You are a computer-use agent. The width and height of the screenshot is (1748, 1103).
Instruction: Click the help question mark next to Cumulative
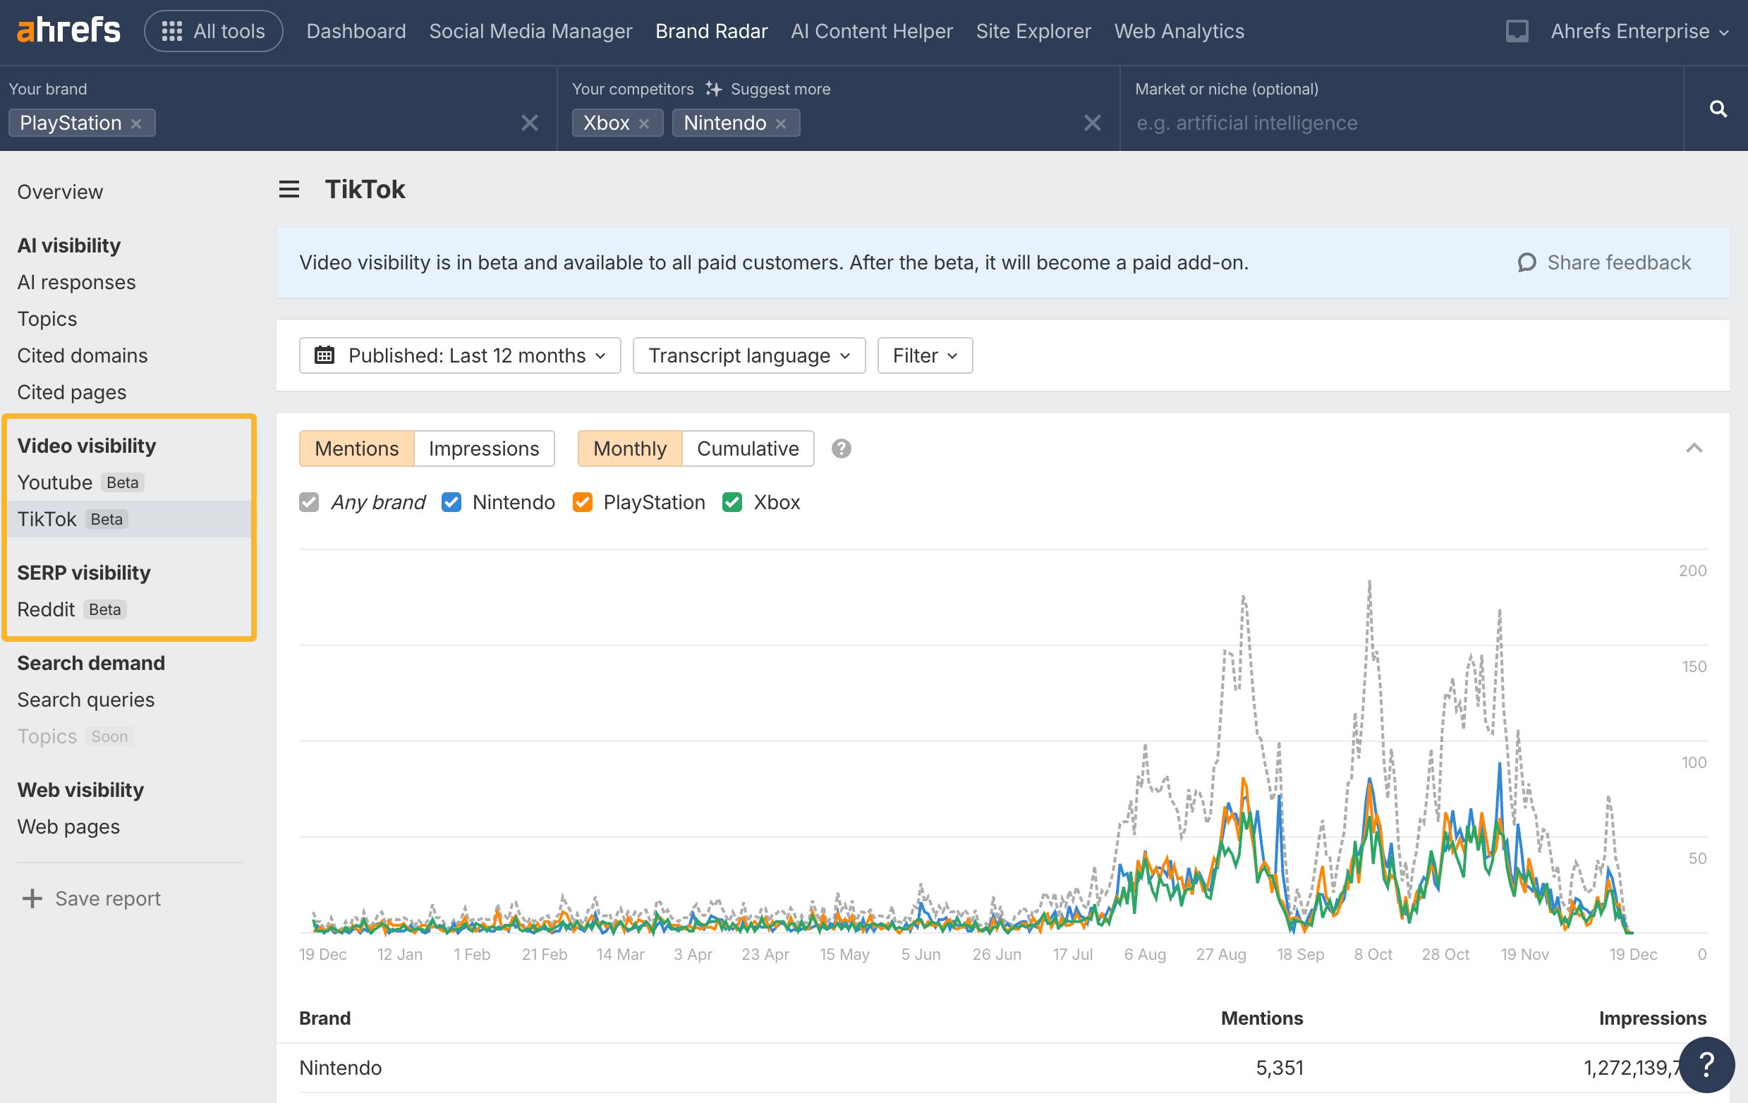point(841,449)
